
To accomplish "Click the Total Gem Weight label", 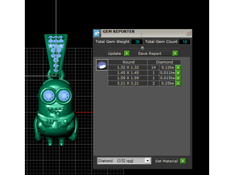I will [x=113, y=42].
